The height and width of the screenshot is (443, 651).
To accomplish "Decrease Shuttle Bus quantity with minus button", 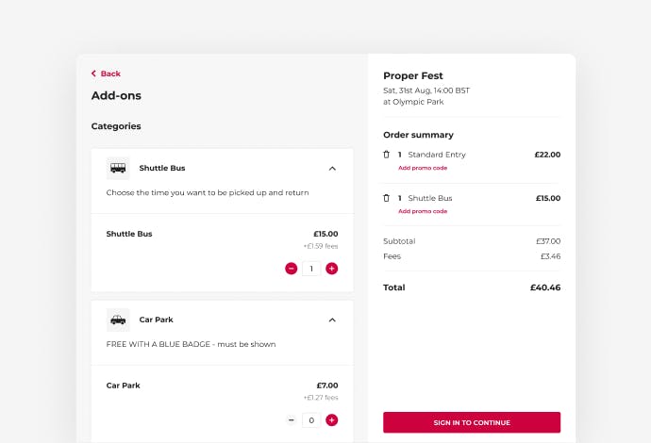I will tap(291, 269).
